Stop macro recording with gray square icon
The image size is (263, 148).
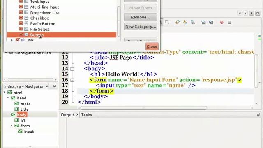[x=229, y=22]
